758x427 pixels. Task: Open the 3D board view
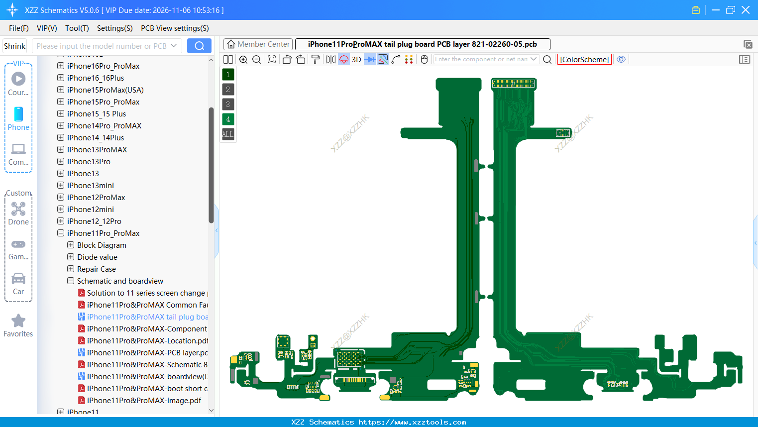click(x=356, y=60)
